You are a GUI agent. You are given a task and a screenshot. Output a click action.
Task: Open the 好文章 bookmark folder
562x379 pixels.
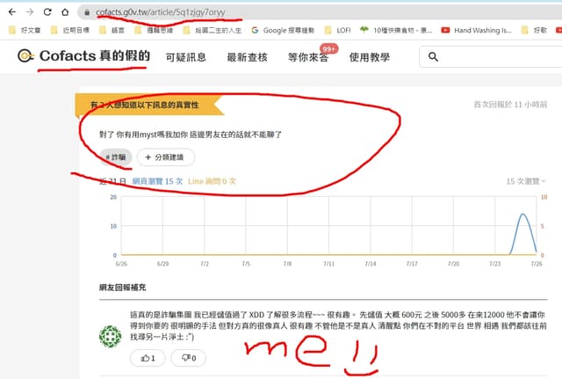tap(25, 30)
